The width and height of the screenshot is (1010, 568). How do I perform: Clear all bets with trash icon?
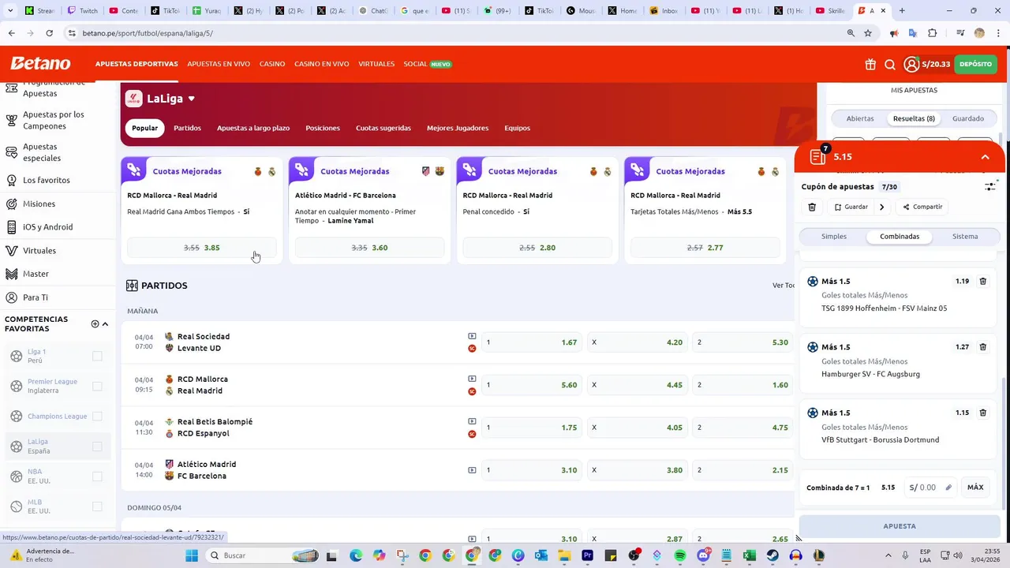click(812, 207)
